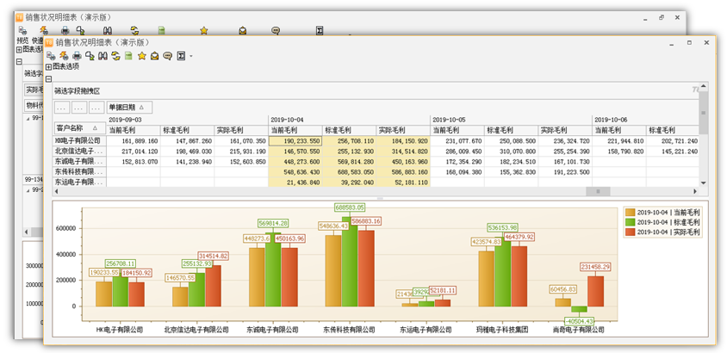Click the sigma summation icon

tap(181, 56)
